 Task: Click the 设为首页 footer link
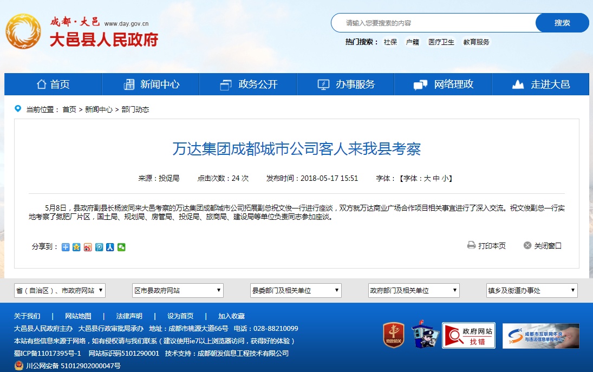point(180,316)
